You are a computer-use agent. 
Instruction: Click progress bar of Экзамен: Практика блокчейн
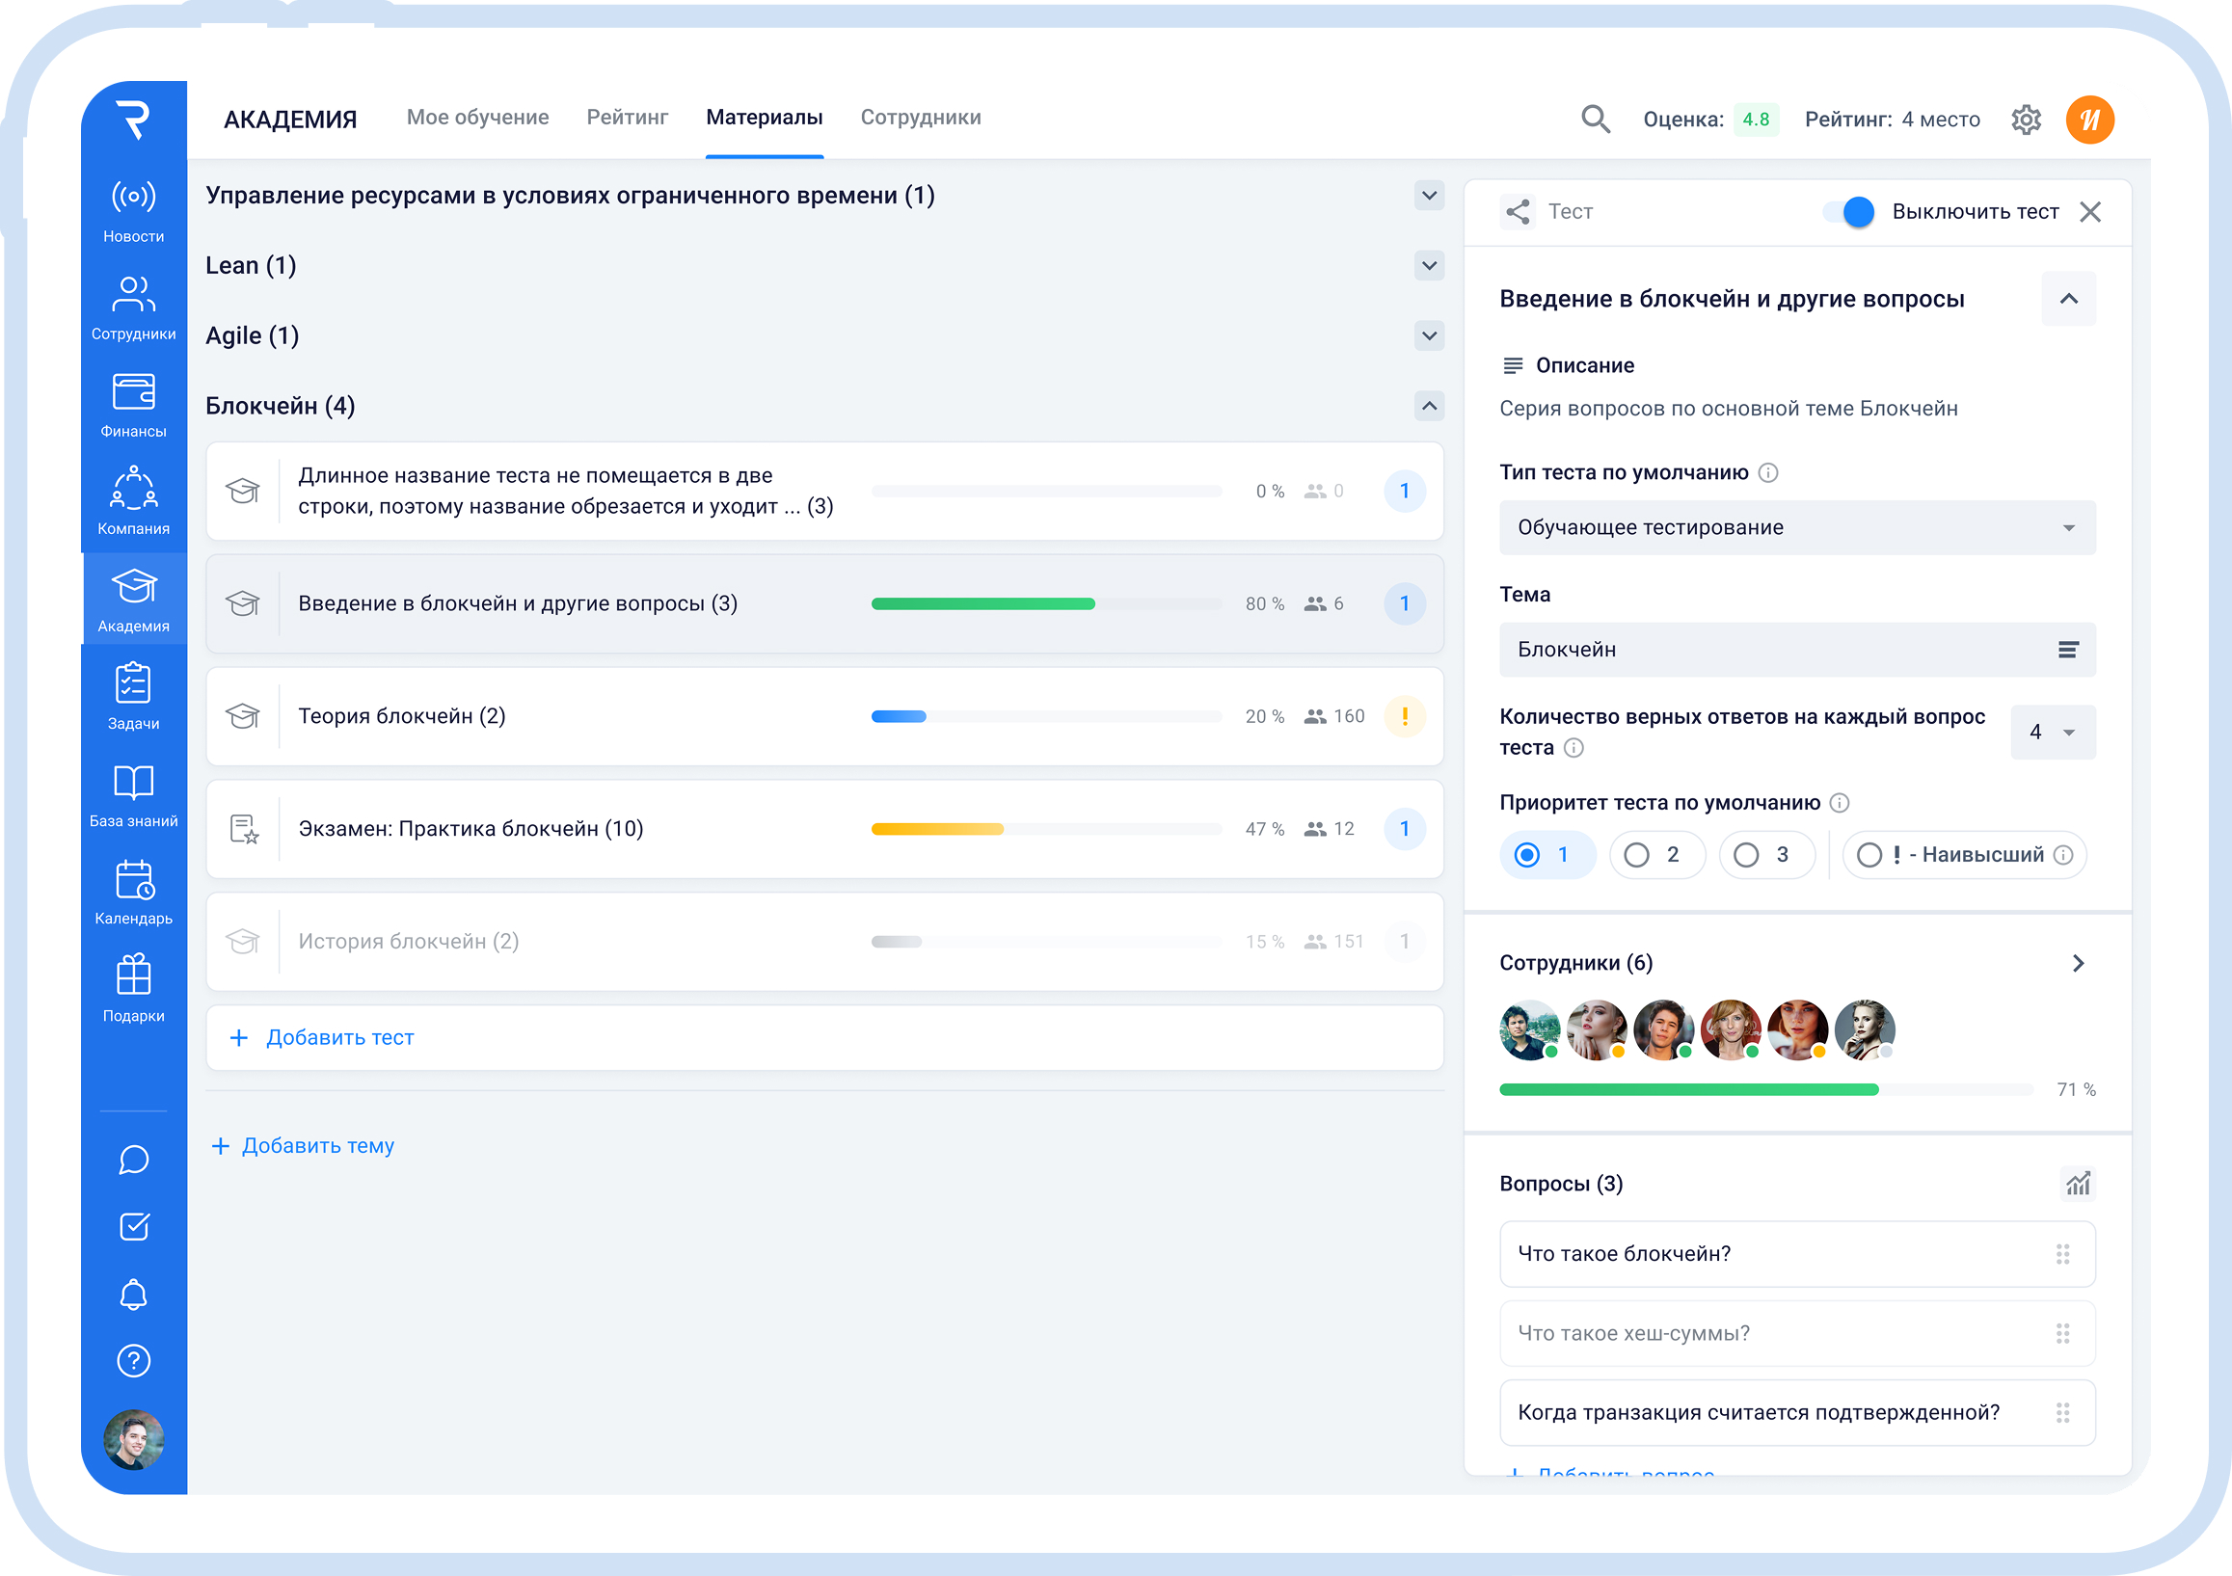coord(1046,830)
